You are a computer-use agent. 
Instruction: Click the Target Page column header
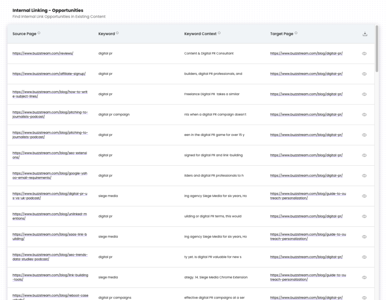(x=282, y=34)
